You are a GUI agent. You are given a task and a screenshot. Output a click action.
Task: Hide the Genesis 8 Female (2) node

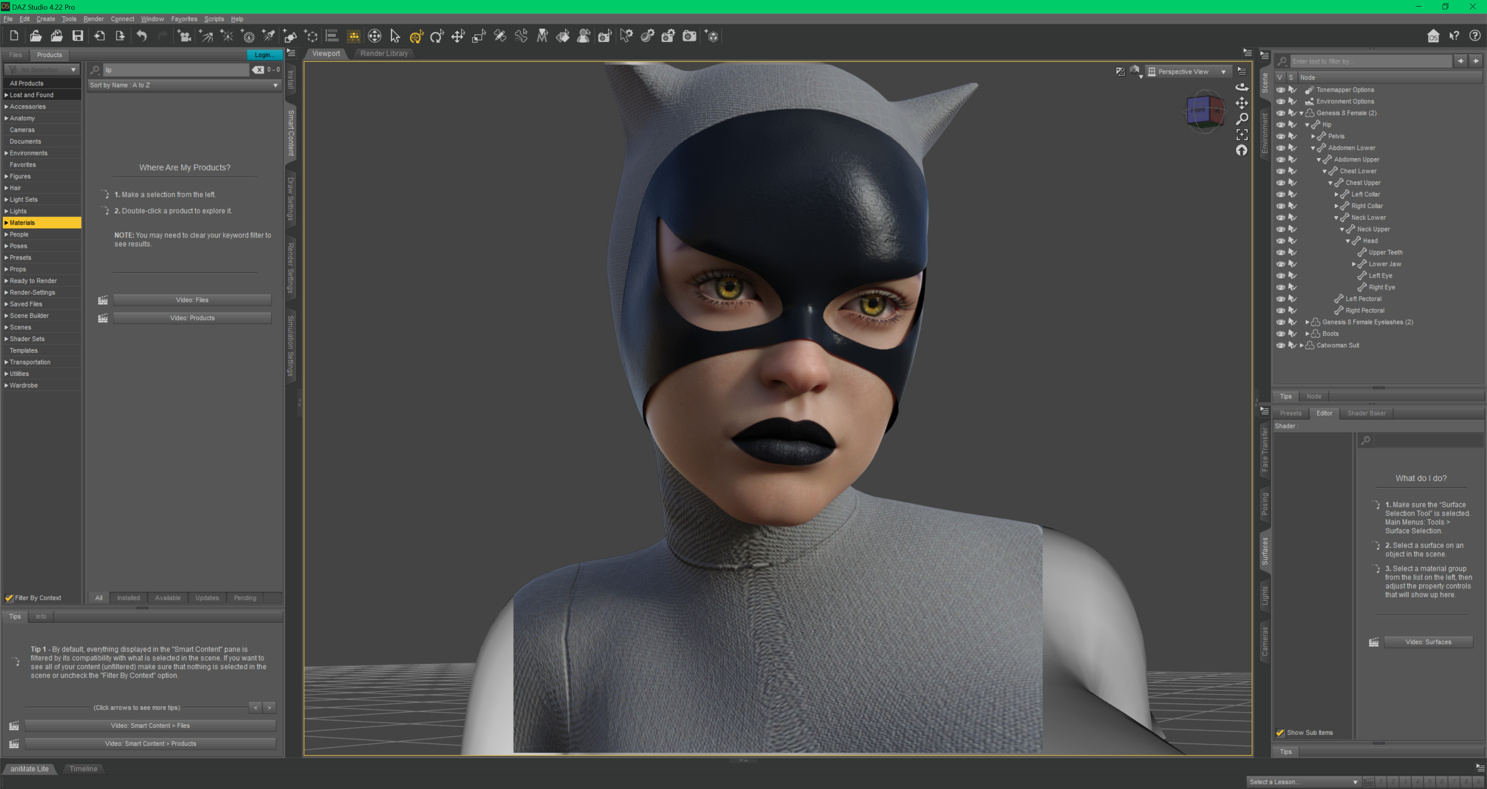(x=1280, y=113)
